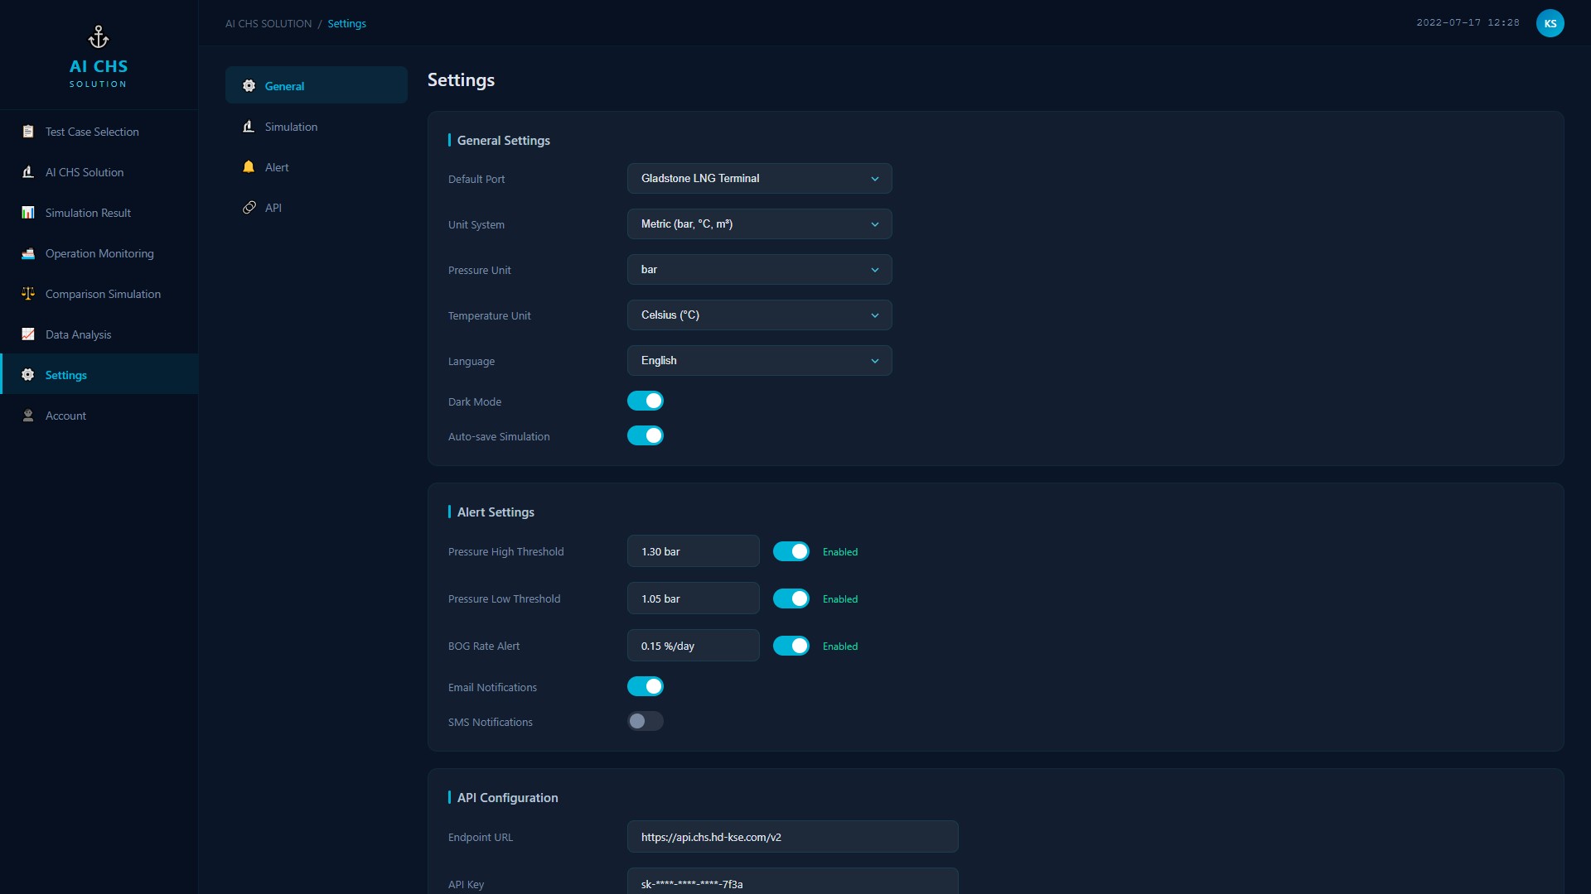Screen dimensions: 1591x894
Task: Open Comparison Simulation page
Action: 99,294
